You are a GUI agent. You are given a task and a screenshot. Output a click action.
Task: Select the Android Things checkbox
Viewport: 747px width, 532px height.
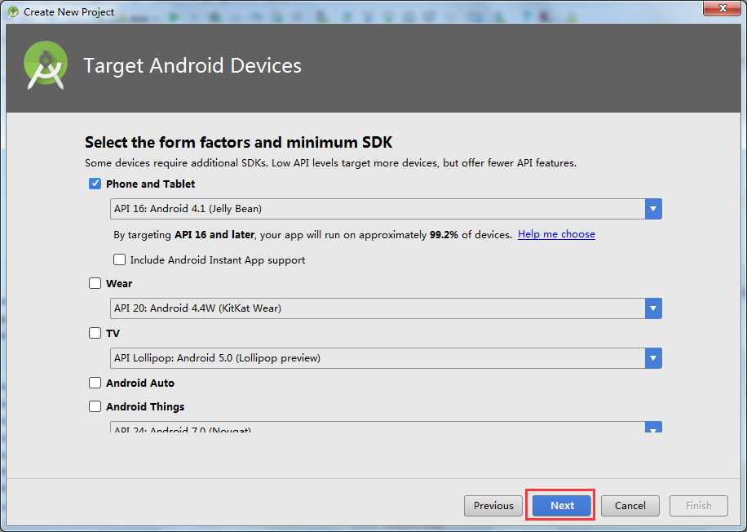[x=95, y=406]
